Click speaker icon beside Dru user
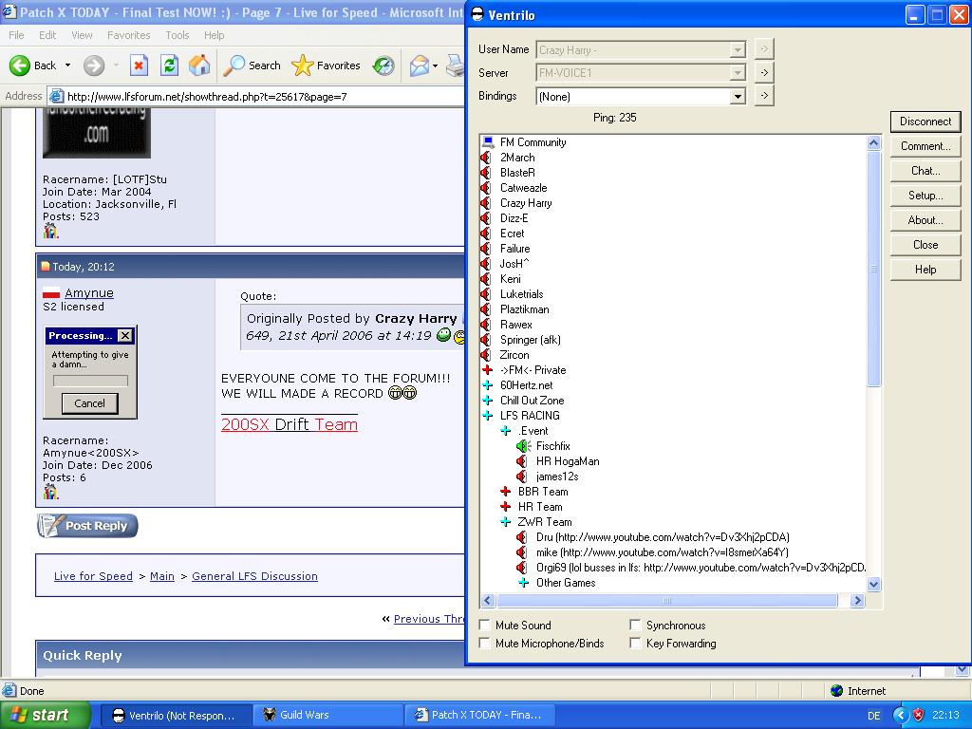This screenshot has height=729, width=972. pos(522,537)
